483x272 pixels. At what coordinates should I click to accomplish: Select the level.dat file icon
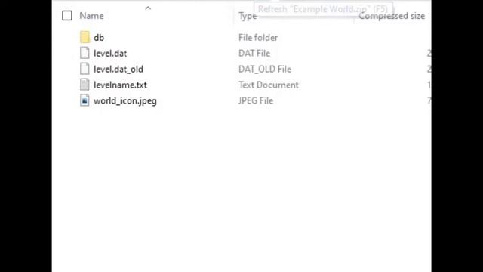[x=85, y=53]
